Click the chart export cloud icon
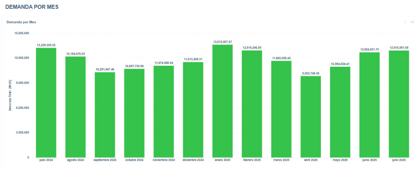The image size is (420, 171). 412,22
